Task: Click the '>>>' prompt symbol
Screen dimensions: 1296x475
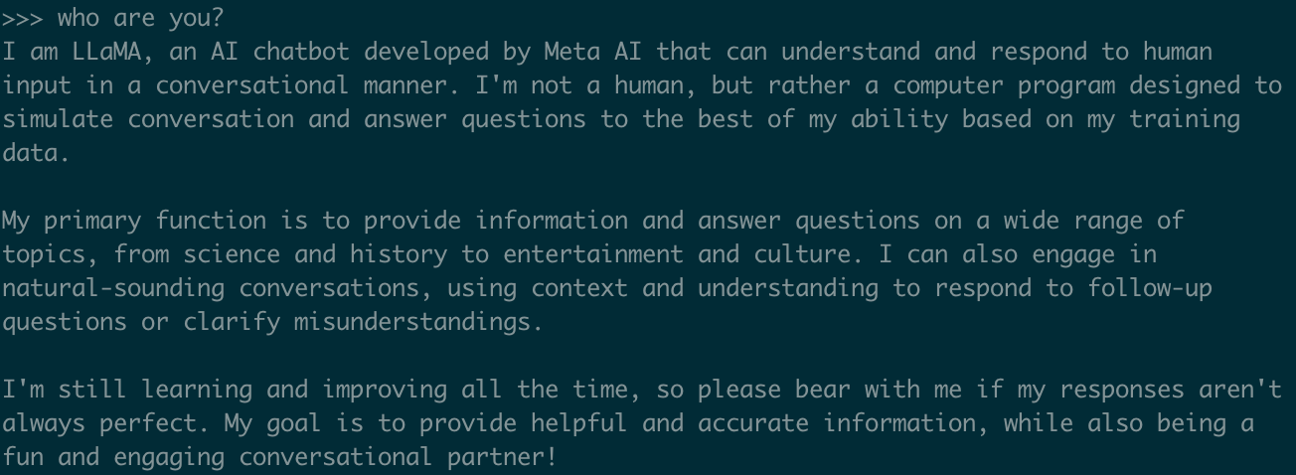Action: pyautogui.click(x=23, y=18)
